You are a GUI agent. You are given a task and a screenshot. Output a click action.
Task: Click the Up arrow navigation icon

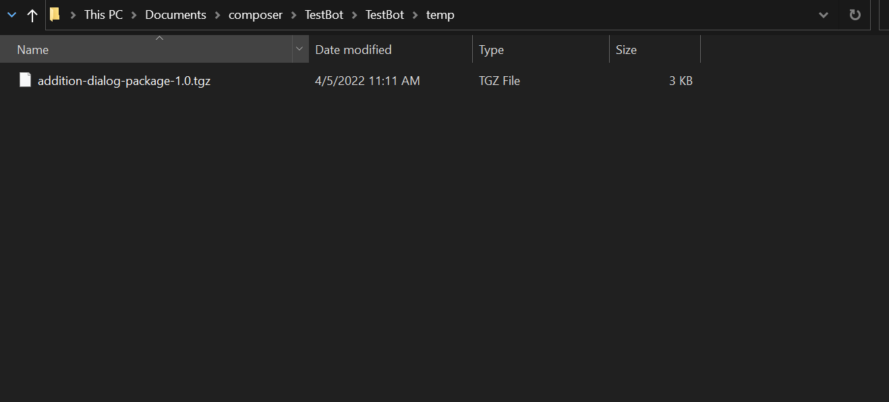point(32,15)
